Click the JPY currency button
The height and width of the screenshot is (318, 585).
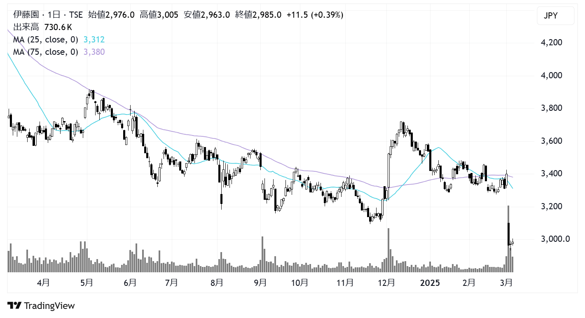pyautogui.click(x=556, y=16)
